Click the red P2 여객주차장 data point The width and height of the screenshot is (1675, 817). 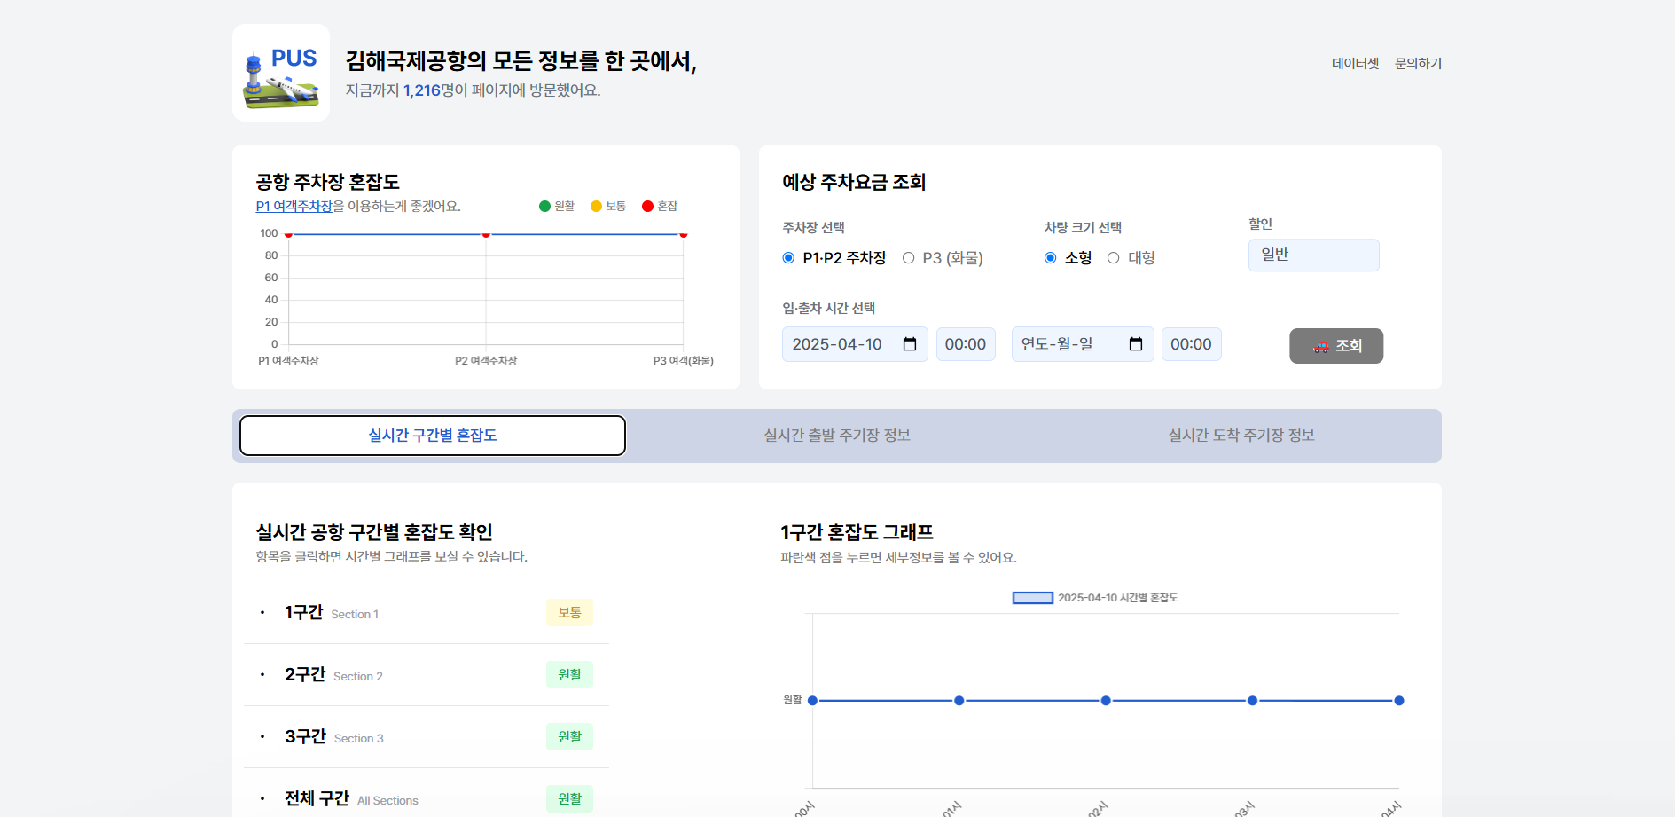coord(486,234)
